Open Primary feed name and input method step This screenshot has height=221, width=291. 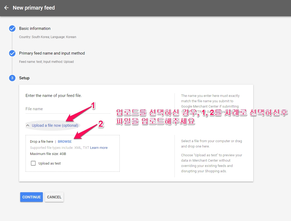tap(52, 53)
